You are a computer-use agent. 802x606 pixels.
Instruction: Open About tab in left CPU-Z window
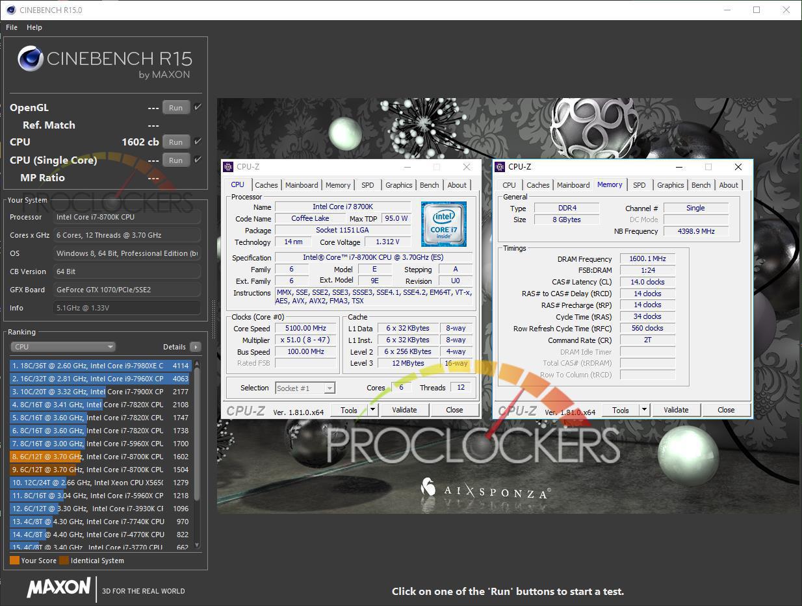457,185
